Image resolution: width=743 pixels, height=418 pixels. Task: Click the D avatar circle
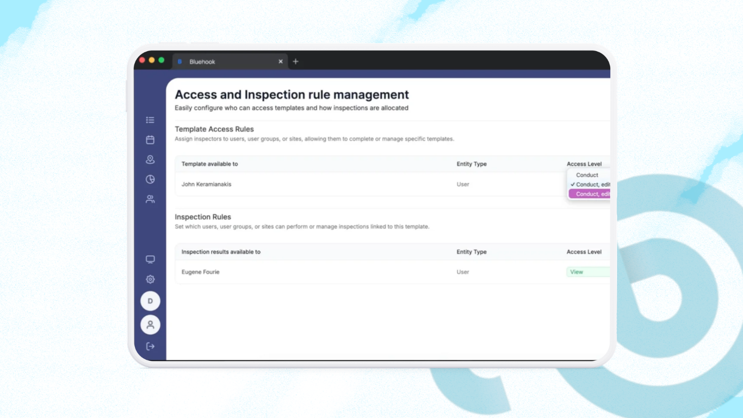coord(150,301)
